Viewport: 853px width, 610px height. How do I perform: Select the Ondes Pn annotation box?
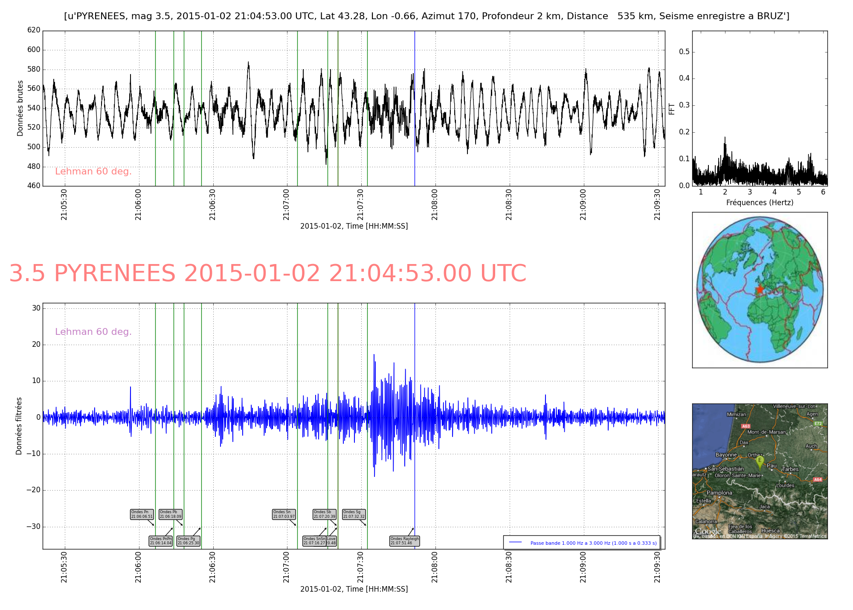tap(142, 514)
